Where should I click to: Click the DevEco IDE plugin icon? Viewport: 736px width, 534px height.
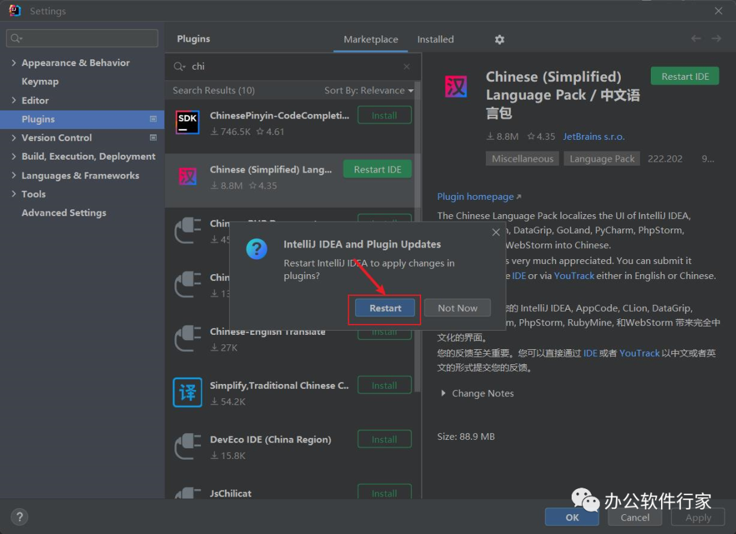point(187,447)
